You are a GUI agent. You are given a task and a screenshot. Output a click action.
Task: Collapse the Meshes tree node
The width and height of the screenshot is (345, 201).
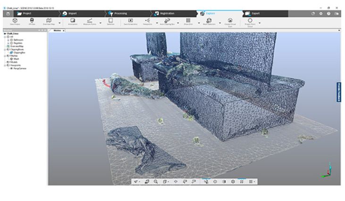point(5,56)
